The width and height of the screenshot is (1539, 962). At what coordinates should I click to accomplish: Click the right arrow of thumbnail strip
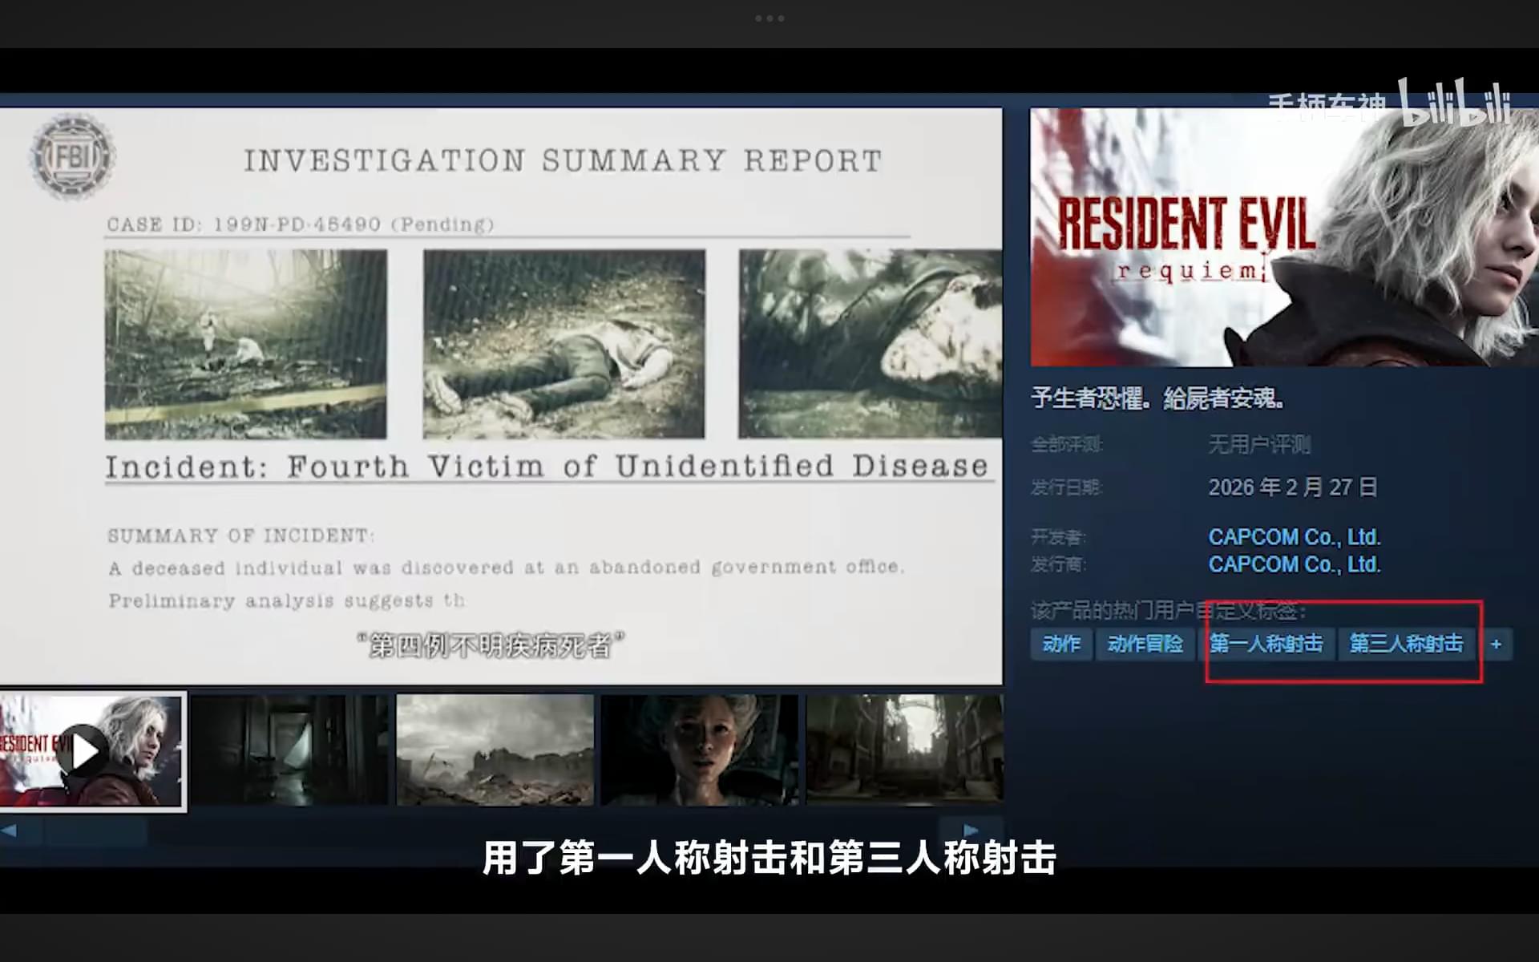point(971,831)
